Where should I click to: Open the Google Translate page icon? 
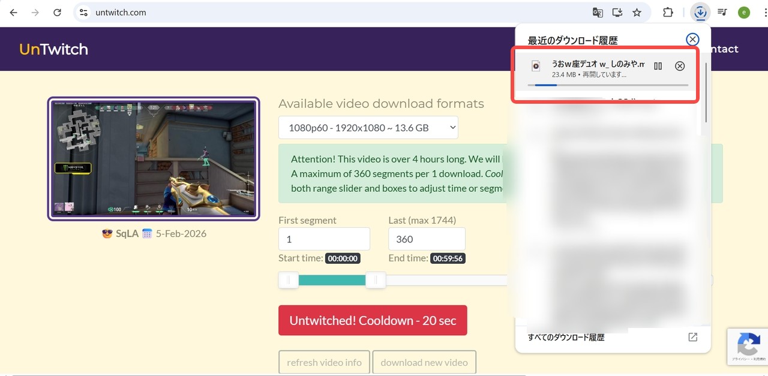(598, 13)
